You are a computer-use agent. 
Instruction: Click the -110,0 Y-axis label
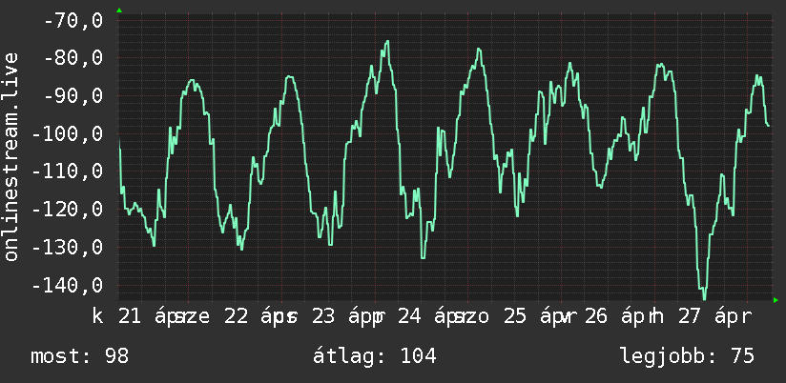tap(68, 171)
